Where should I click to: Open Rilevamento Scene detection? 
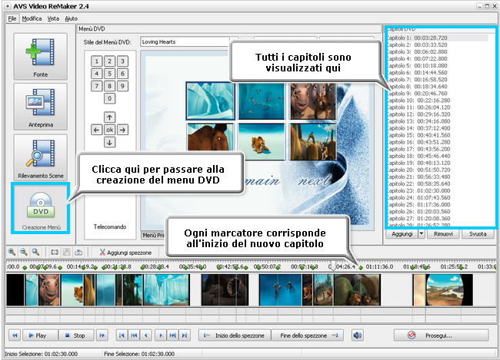pyautogui.click(x=41, y=157)
